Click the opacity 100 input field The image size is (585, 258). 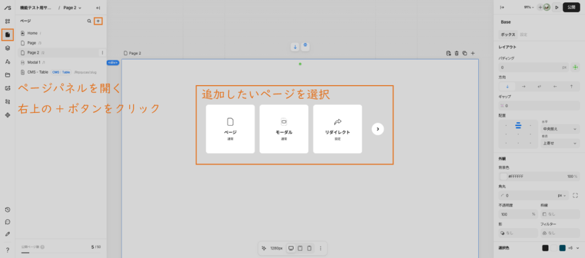click(x=518, y=215)
